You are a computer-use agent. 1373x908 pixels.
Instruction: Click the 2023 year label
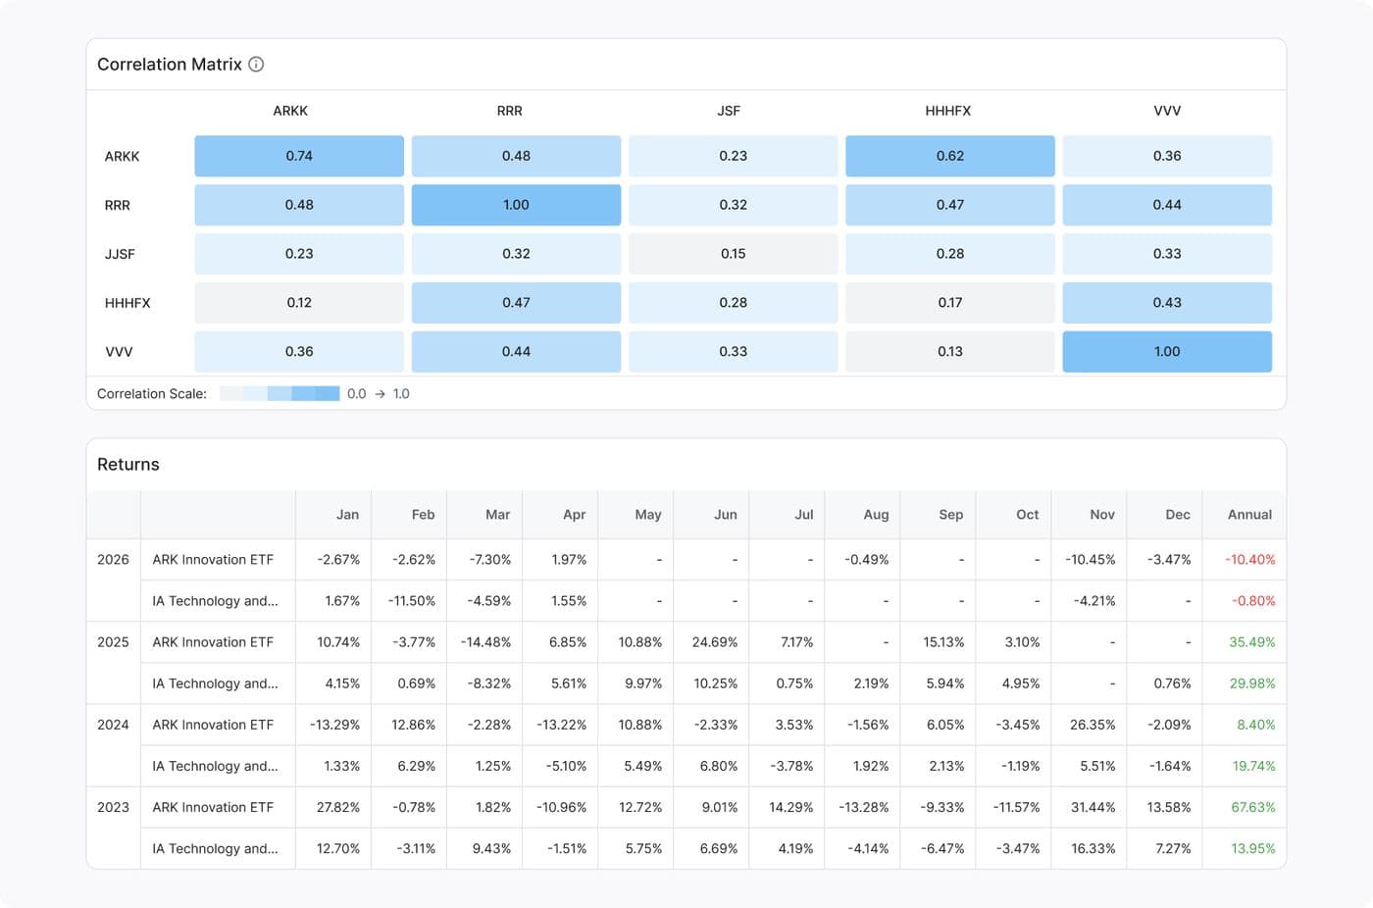[x=113, y=807]
